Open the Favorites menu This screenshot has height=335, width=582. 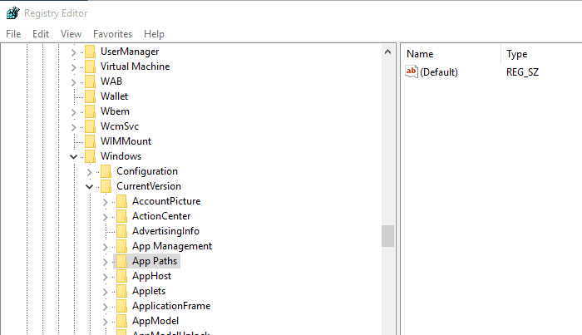pos(112,34)
